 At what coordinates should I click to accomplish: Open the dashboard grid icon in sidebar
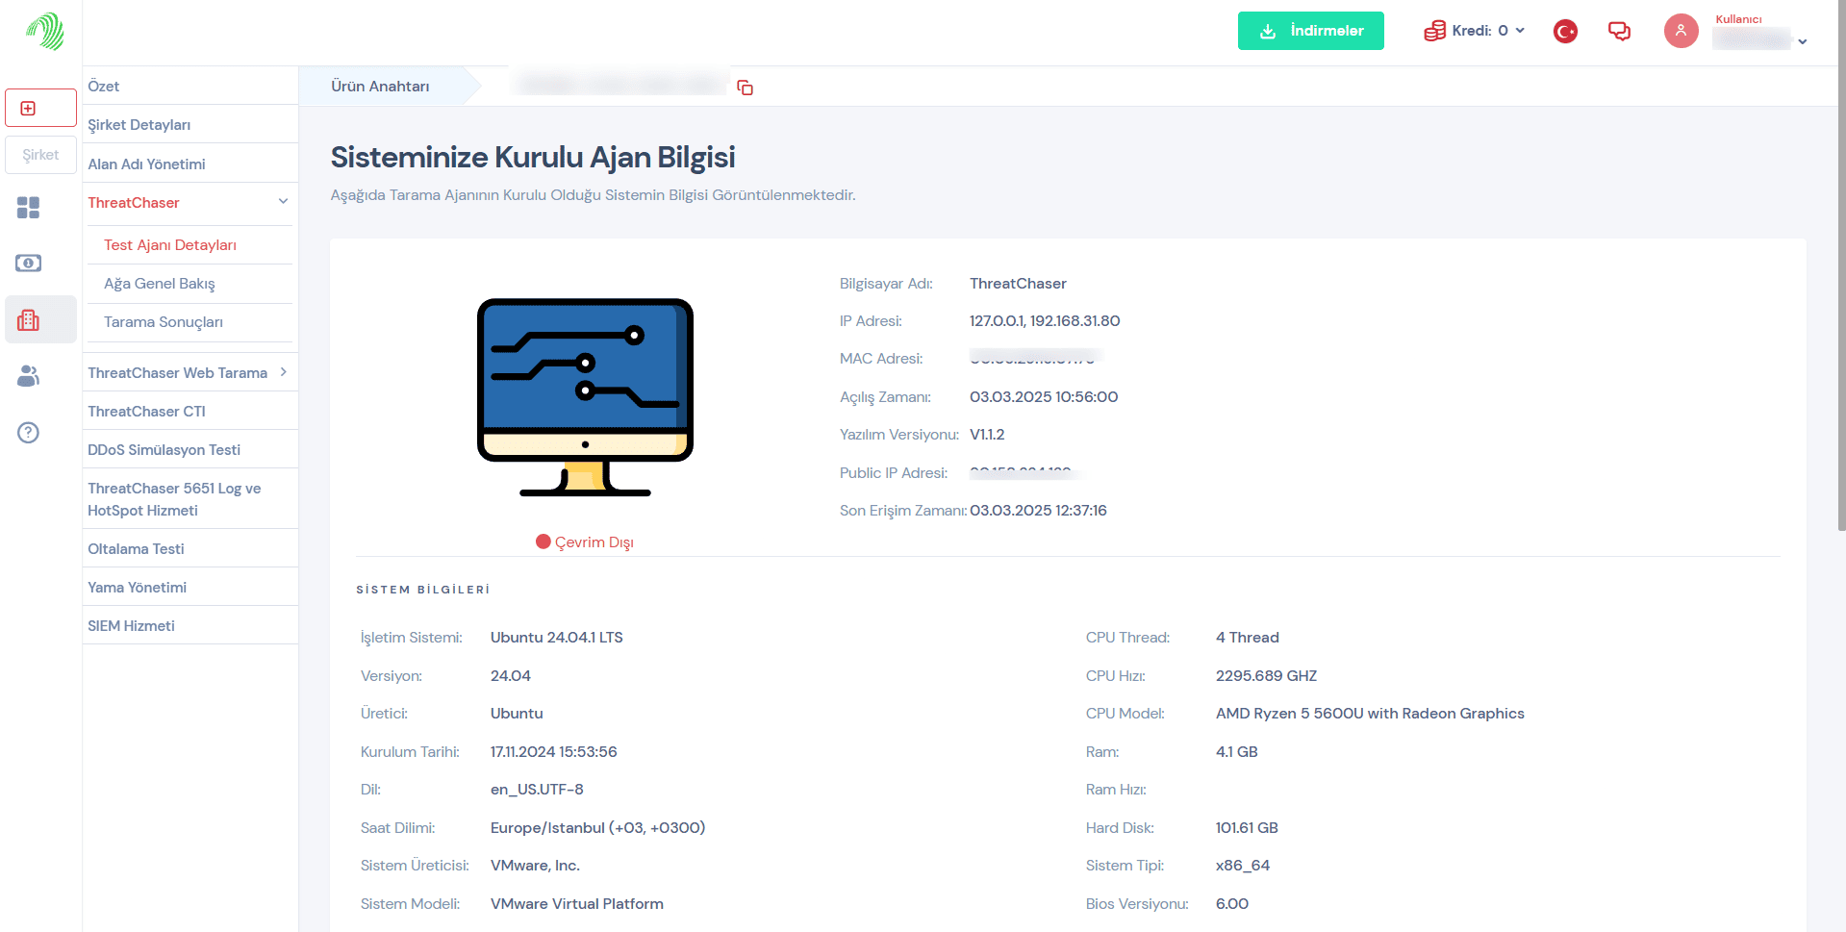[x=29, y=208]
